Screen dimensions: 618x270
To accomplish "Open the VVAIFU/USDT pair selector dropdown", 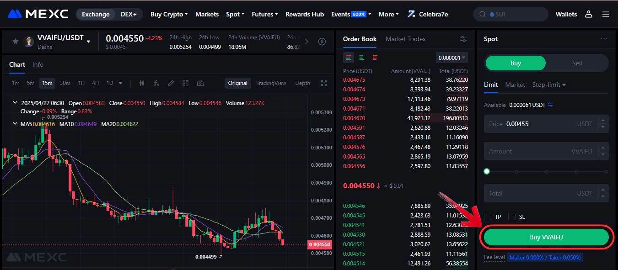I will click(x=88, y=42).
